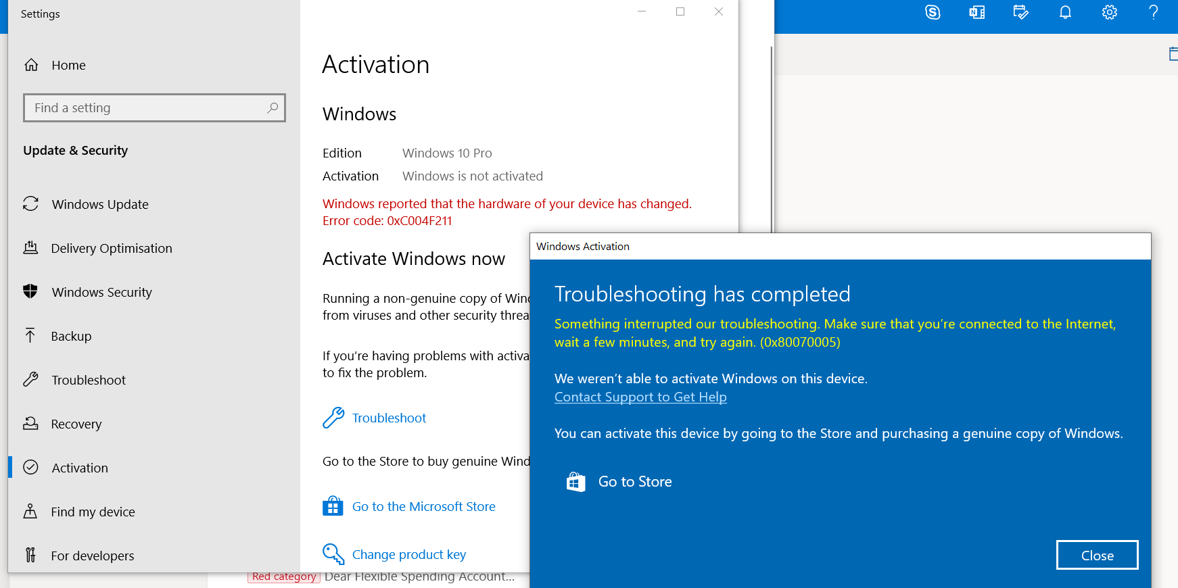Click 'Windows is not activated' status text
This screenshot has height=588, width=1178.
473,176
